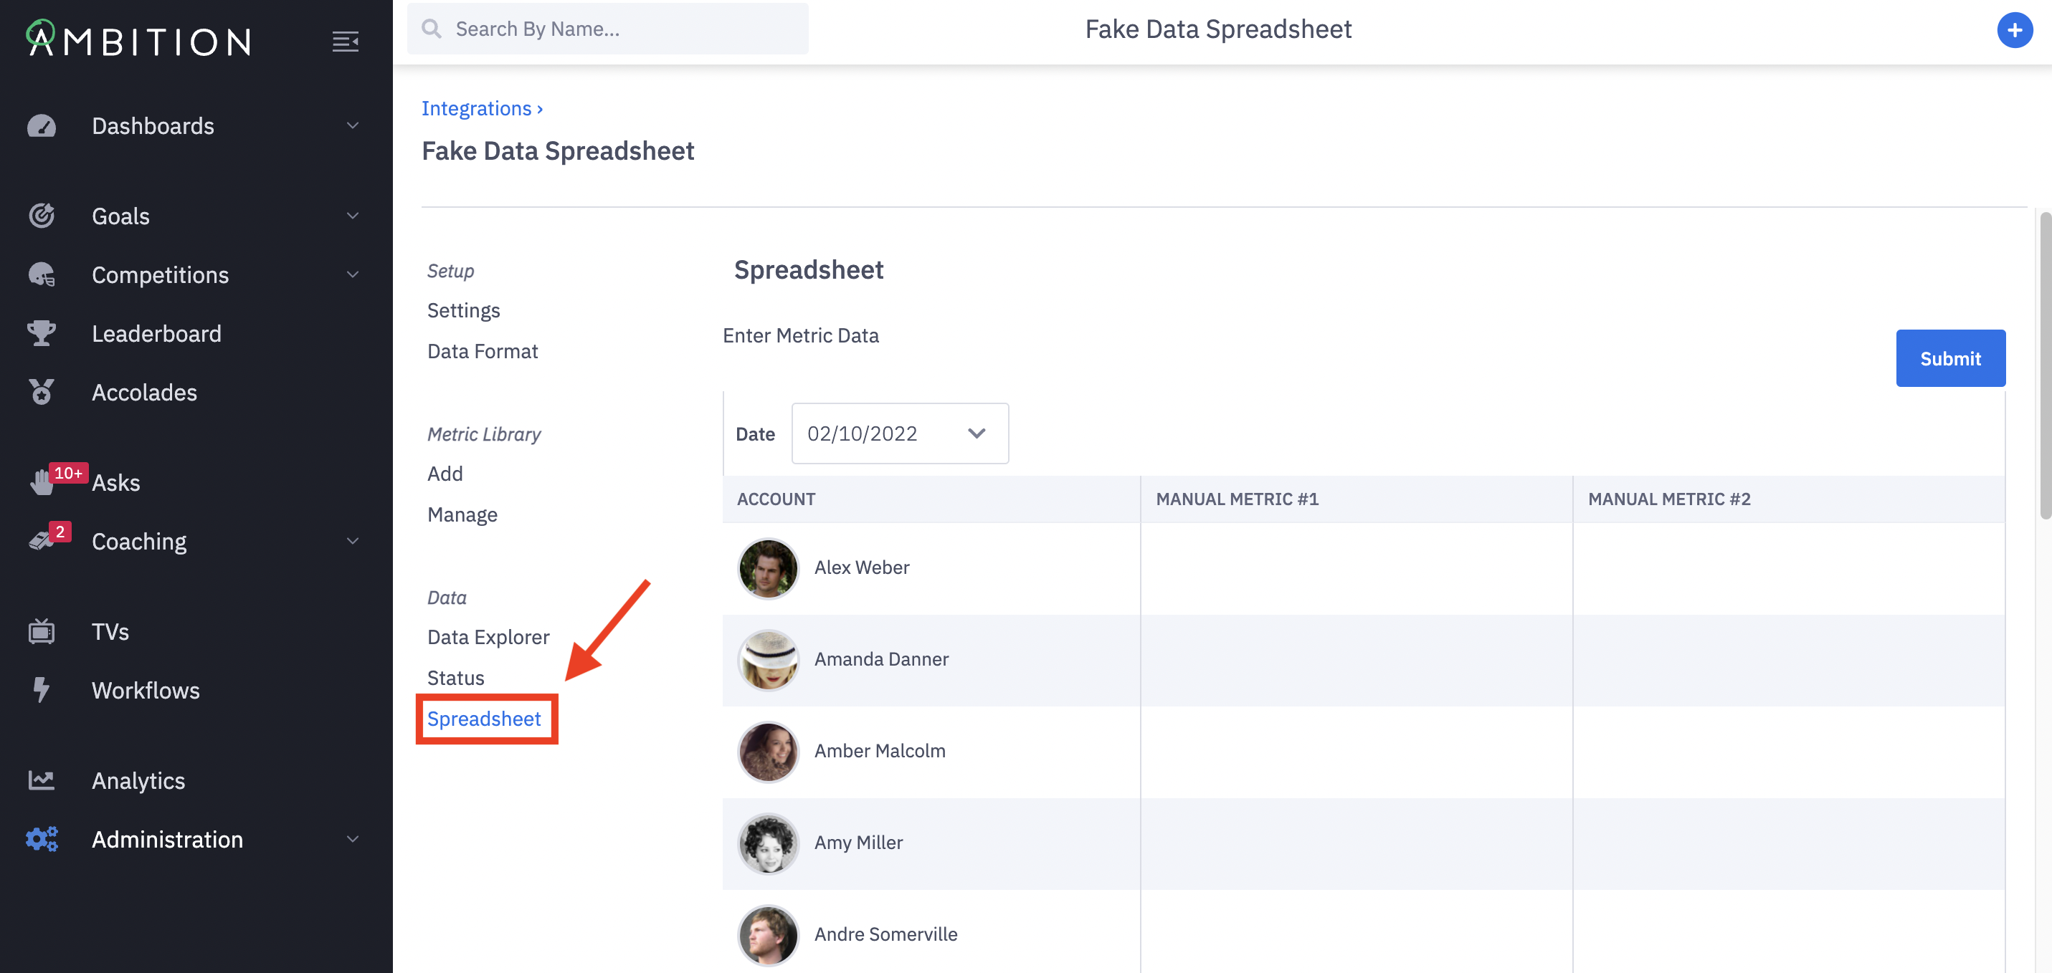The width and height of the screenshot is (2052, 973).
Task: Click the Leaderboard trophy icon
Action: (x=42, y=333)
